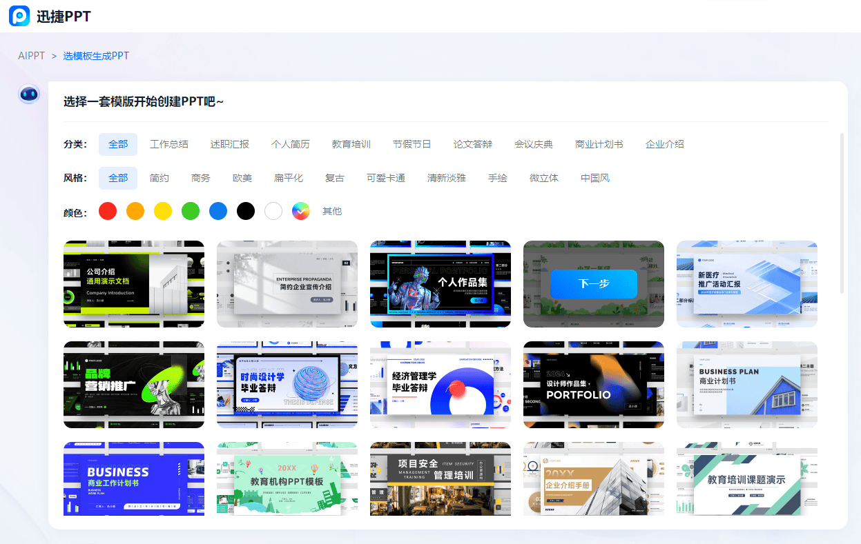The height and width of the screenshot is (544, 861).
Task: Select the red color swatch
Action: click(108, 211)
